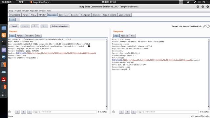This screenshot has height=118, width=210.
Task: Show response Hex view
Action: coord(133,36)
